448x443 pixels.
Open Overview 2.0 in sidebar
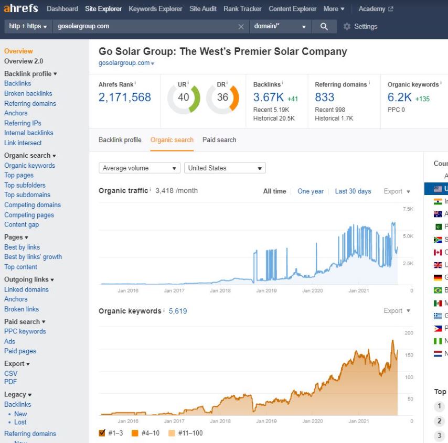[x=24, y=61]
